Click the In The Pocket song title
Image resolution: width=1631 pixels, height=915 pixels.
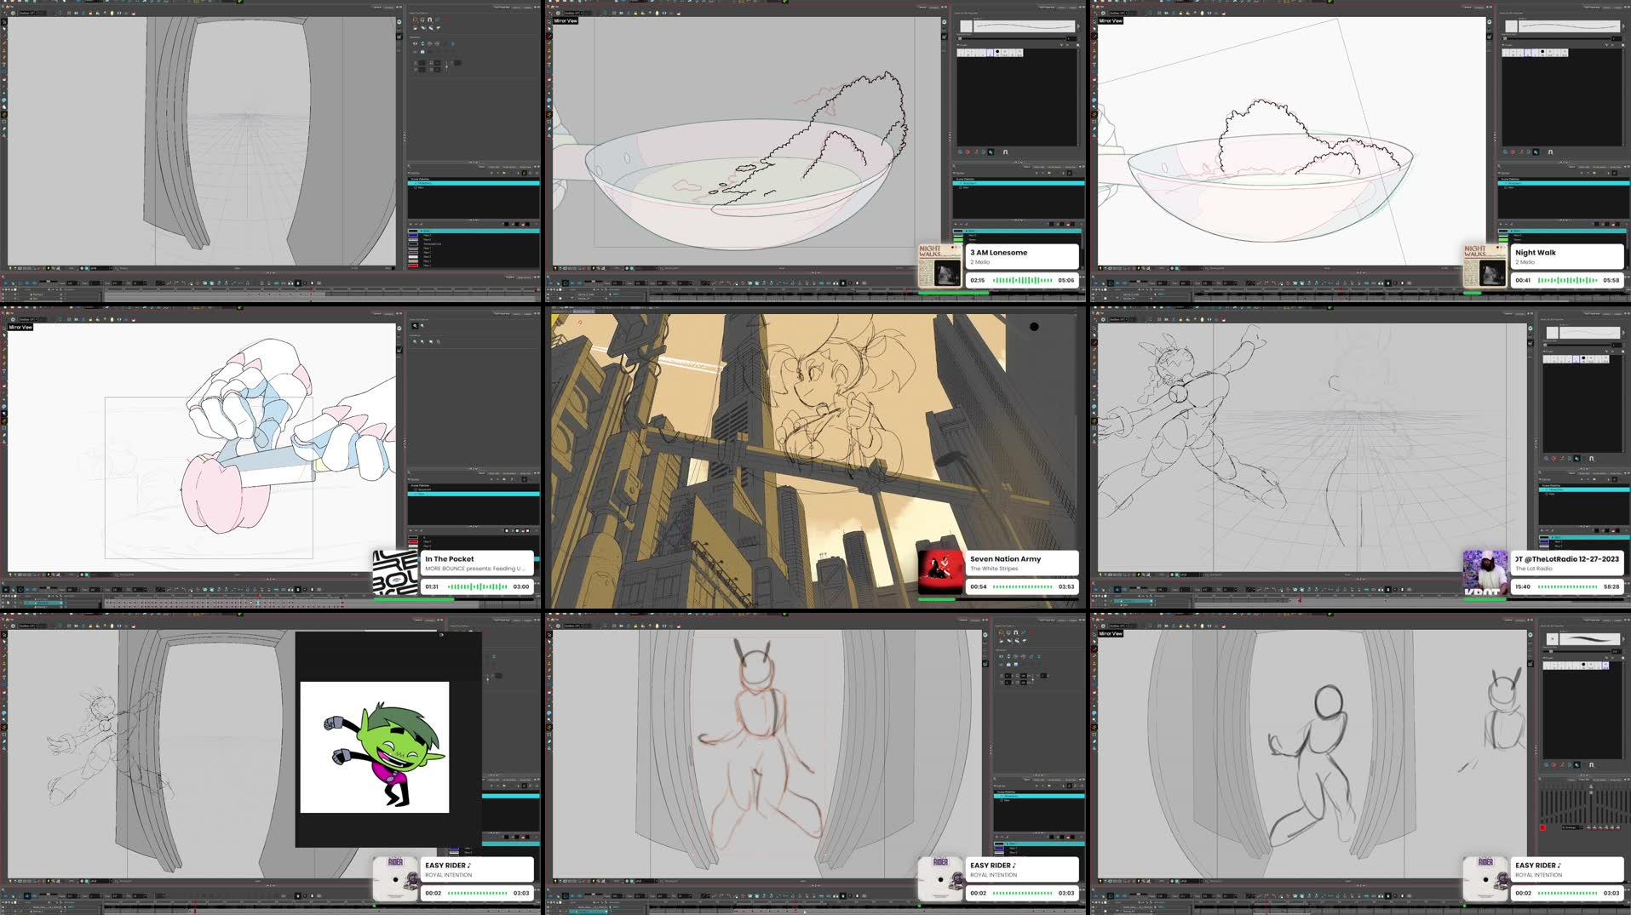click(x=449, y=559)
